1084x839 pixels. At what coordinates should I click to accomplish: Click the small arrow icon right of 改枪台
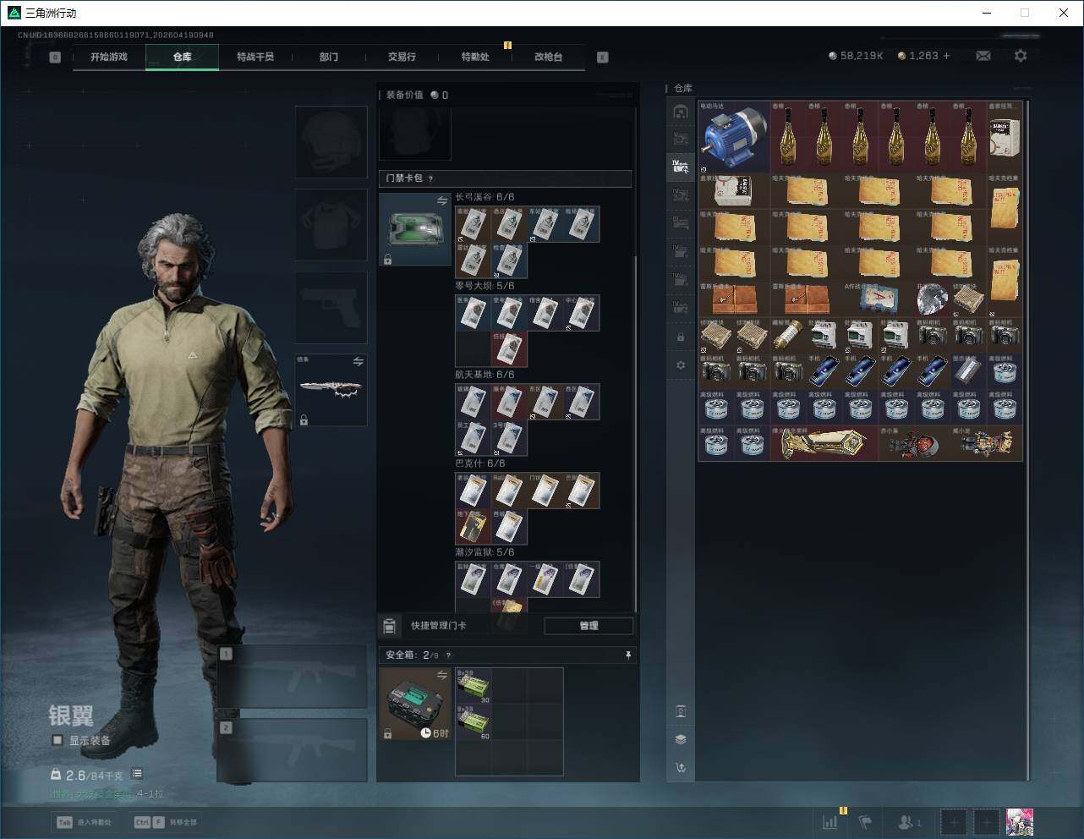603,58
